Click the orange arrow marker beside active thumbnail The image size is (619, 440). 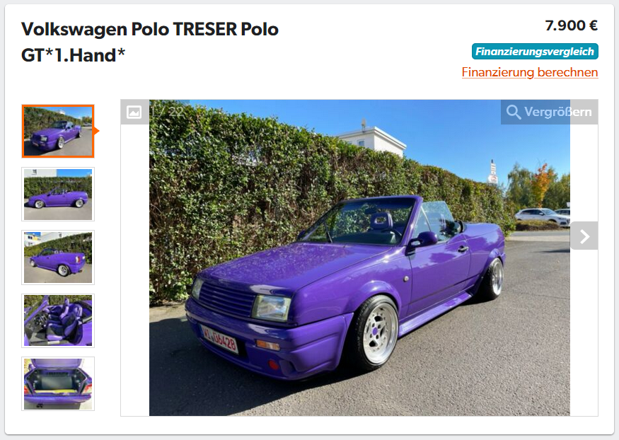[x=97, y=131]
